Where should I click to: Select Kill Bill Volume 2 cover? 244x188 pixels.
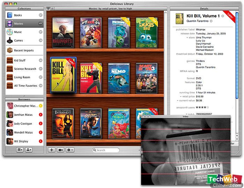click(x=91, y=78)
